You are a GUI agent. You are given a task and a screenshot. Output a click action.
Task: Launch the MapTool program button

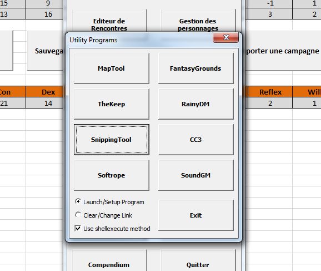click(x=112, y=68)
